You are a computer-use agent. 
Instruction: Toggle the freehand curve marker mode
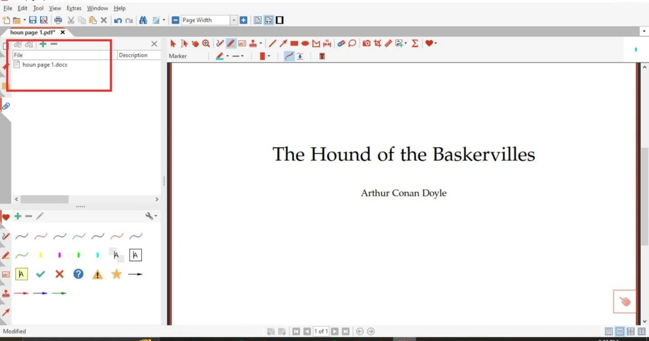pyautogui.click(x=289, y=56)
